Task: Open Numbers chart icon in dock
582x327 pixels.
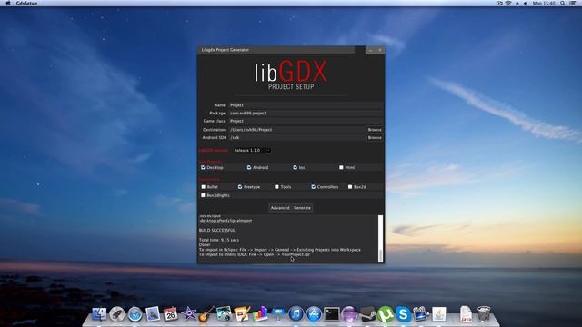Action: click(260, 314)
